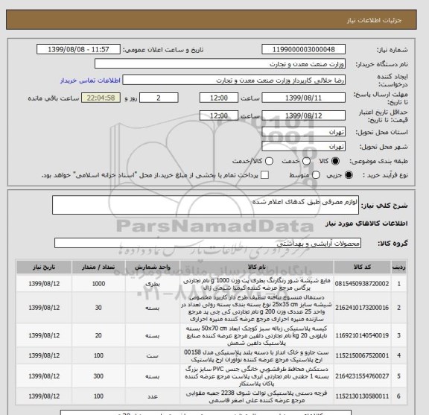Click the ردیف column header

tap(398, 267)
